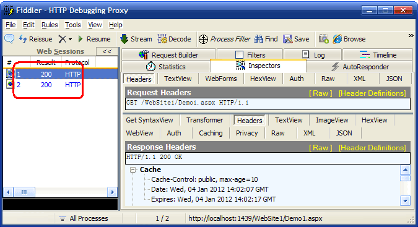This screenshot has width=418, height=227.
Task: Collapse the Cache header group
Action: coord(133,169)
